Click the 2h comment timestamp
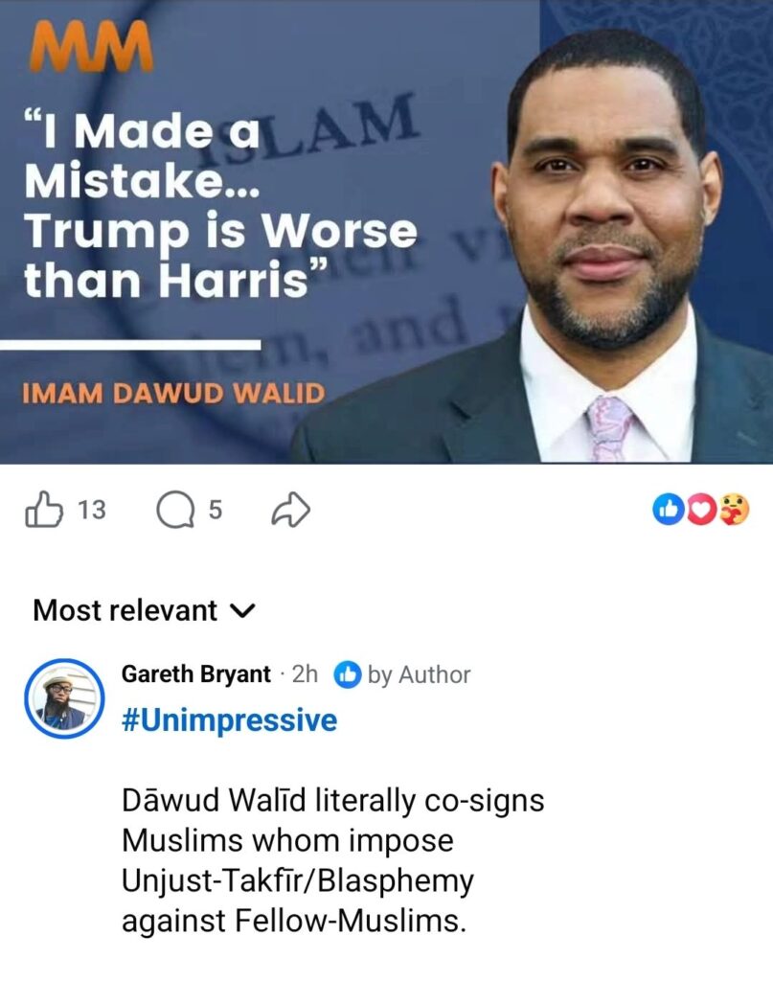Screen dimensions: 773x981 (305, 674)
